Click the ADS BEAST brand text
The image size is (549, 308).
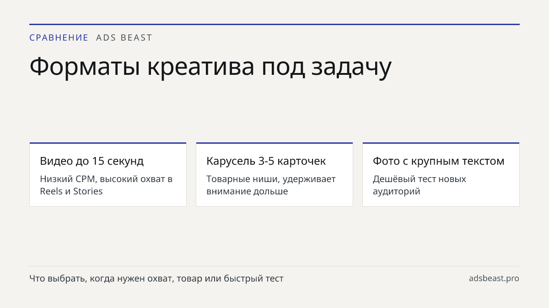pyautogui.click(x=124, y=38)
